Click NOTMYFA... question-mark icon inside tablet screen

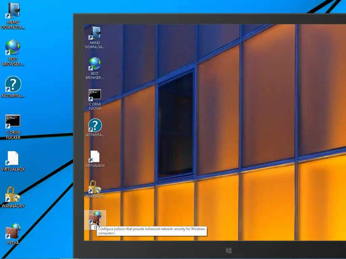click(95, 125)
